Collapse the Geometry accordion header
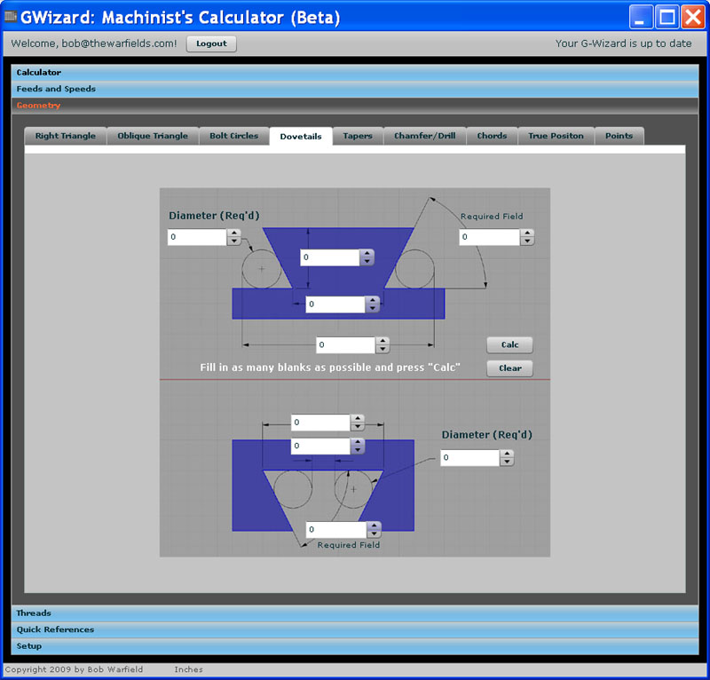 (355, 106)
